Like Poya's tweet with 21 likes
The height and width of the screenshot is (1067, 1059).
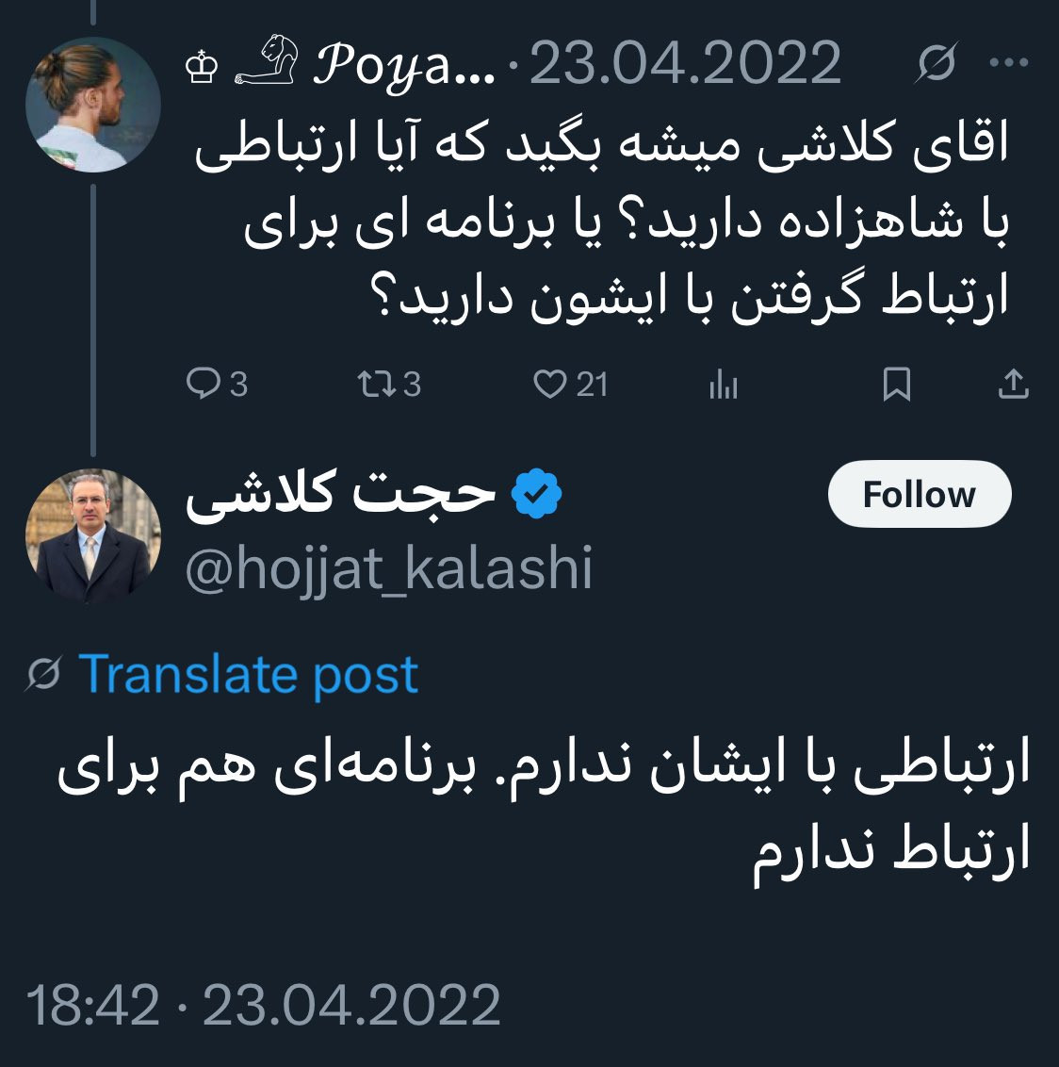570,384
